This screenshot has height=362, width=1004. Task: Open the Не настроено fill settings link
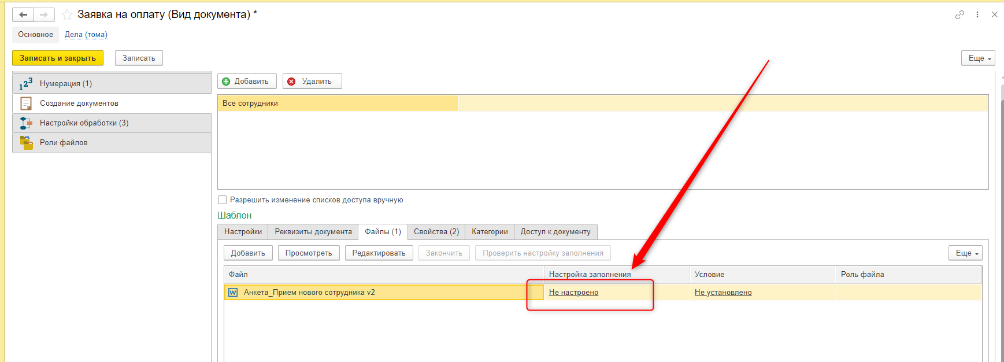click(573, 293)
